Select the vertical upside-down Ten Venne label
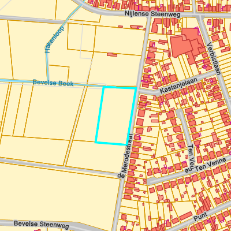This screenshot has height=231, width=231. pos(190,158)
